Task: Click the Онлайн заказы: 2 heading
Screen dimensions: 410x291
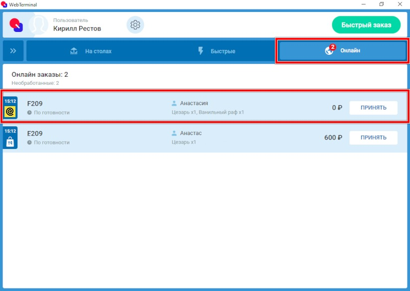Action: point(40,74)
